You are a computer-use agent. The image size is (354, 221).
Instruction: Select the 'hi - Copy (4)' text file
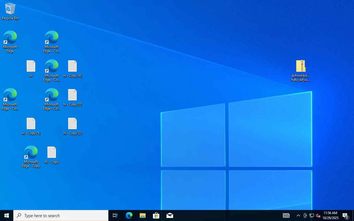tap(72, 69)
